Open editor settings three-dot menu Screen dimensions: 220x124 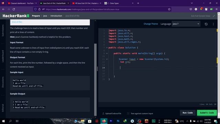(x=213, y=24)
